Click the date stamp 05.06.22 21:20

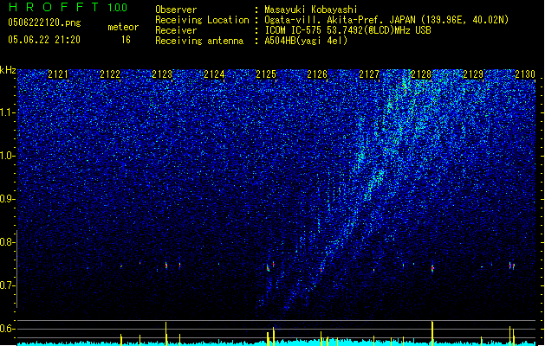click(44, 40)
